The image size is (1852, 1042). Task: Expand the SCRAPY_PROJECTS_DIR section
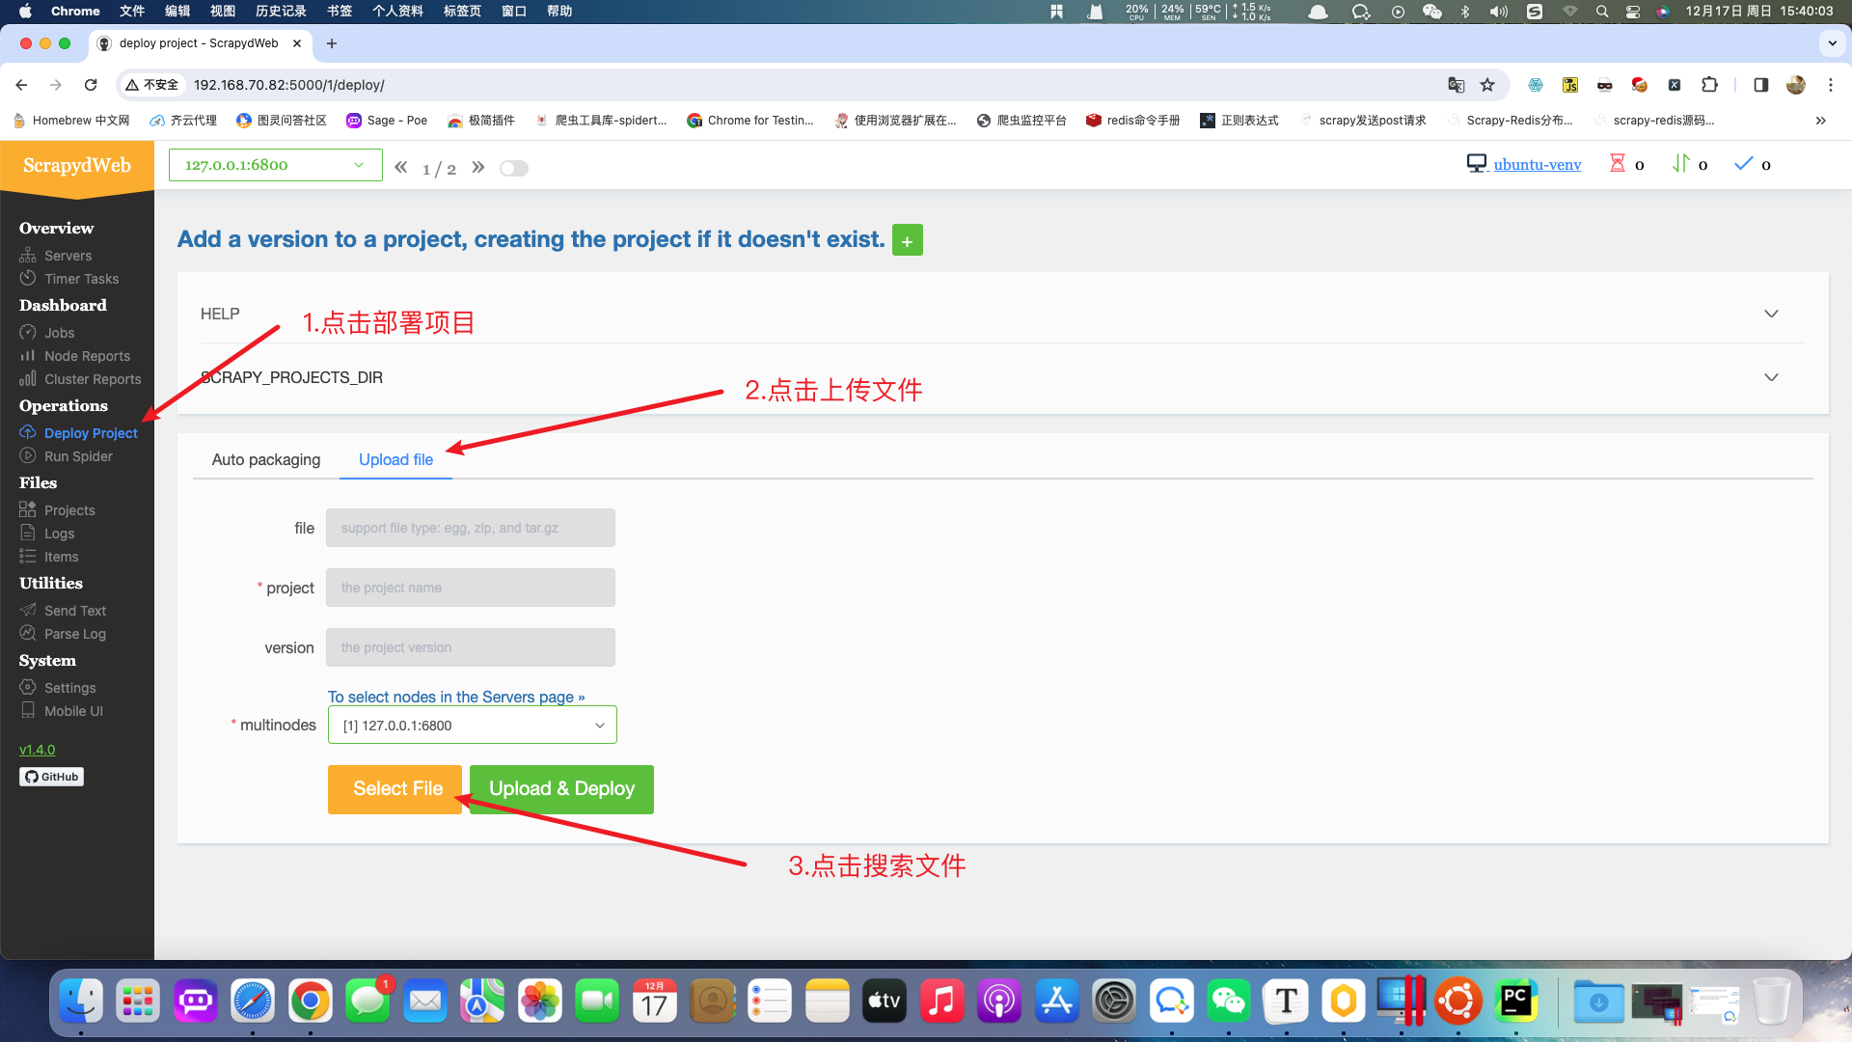click(1003, 377)
